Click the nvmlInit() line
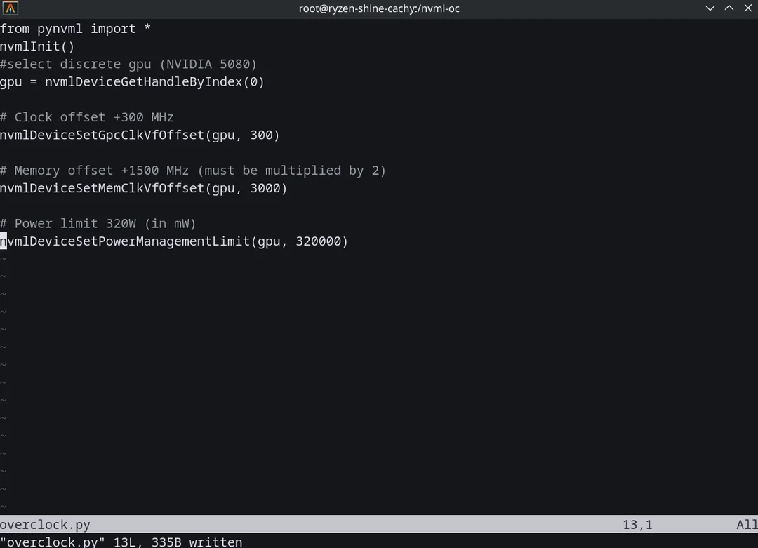758x548 pixels. (x=37, y=46)
